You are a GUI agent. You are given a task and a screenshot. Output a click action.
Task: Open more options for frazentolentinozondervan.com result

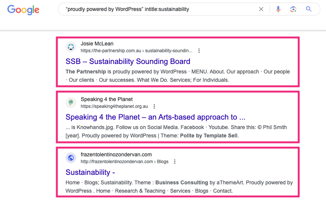coord(175,162)
